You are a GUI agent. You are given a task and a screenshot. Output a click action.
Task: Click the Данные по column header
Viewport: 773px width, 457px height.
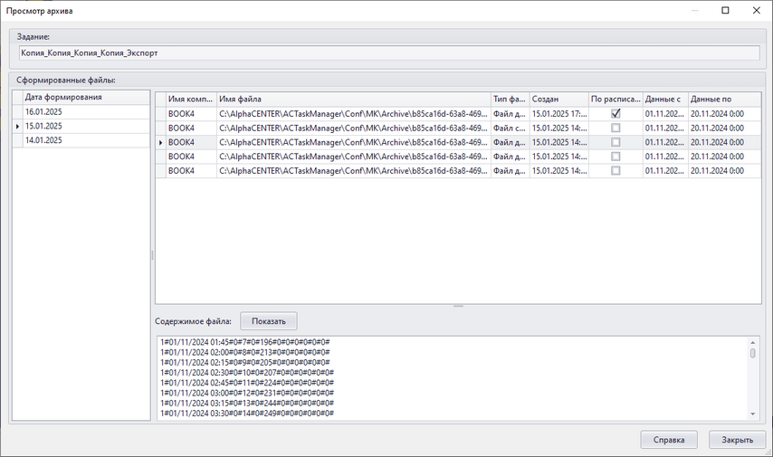pyautogui.click(x=724, y=98)
